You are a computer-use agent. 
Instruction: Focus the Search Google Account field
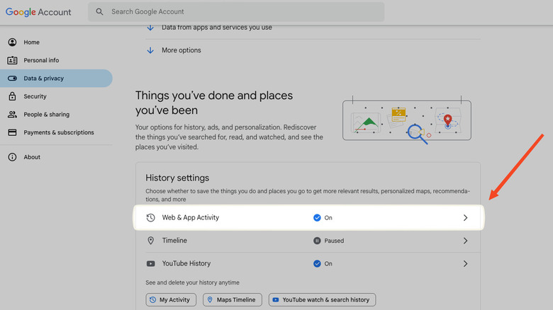click(x=241, y=12)
